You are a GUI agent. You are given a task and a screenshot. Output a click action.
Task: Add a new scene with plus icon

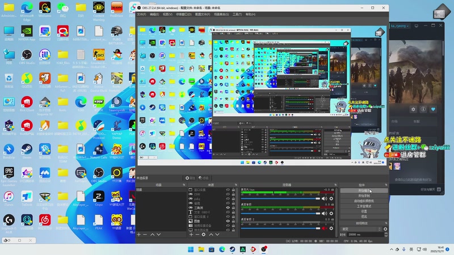tap(138, 235)
